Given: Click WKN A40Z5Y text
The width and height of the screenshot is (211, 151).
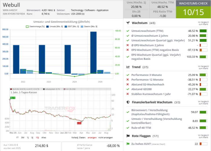Looking at the screenshot, I should pos(10,10).
